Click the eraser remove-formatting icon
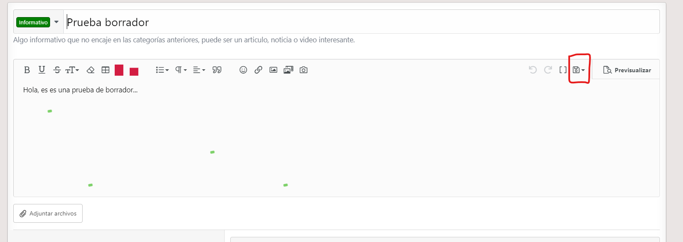 90,70
